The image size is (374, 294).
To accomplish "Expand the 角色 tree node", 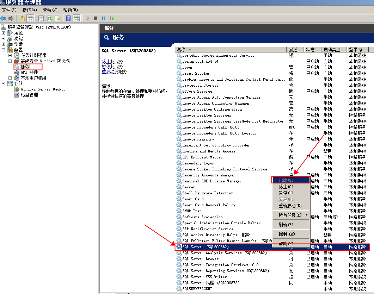I will pyautogui.click(x=4, y=33).
